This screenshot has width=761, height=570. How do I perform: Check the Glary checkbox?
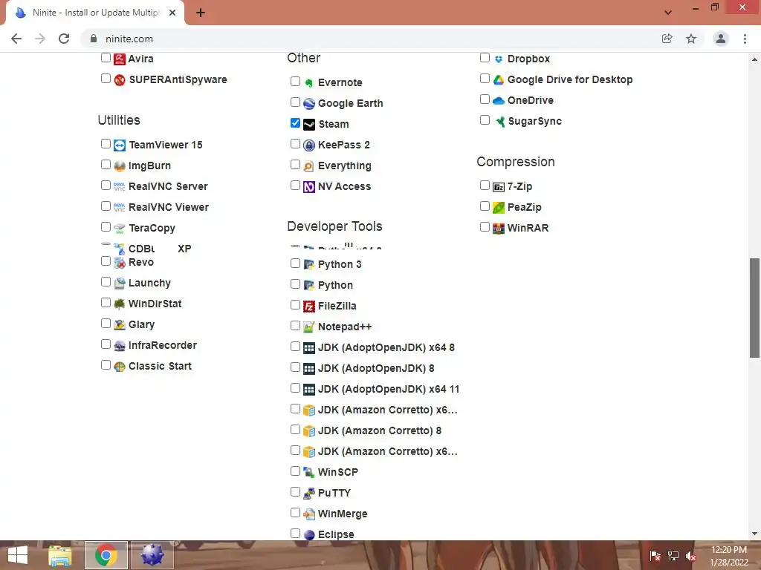pyautogui.click(x=106, y=324)
